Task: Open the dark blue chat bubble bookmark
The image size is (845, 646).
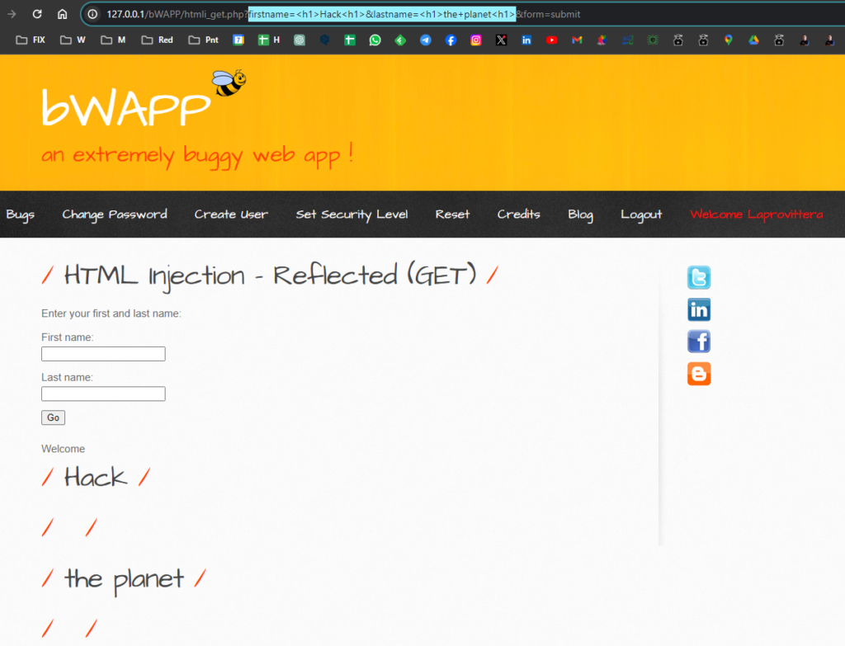Action: [324, 40]
